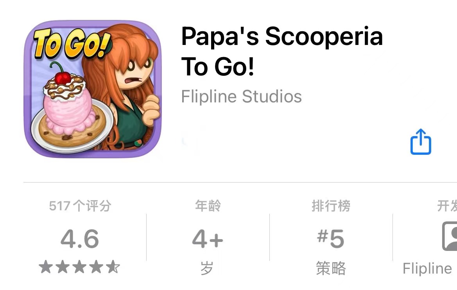
Task: Tap the Papa's Scooperia To Go! title
Action: pos(282,51)
